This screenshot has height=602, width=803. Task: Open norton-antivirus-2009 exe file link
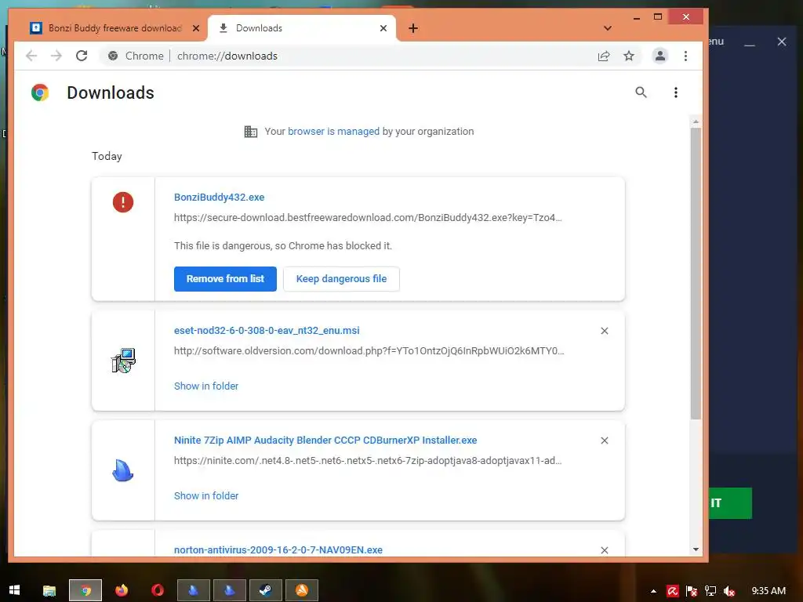[278, 549]
